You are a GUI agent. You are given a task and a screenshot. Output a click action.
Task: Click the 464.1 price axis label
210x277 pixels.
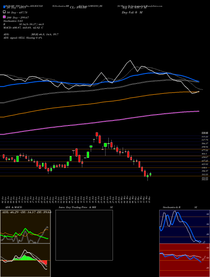[205, 154]
